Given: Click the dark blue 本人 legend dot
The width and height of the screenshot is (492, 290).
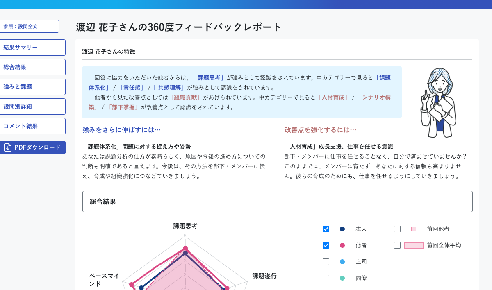Looking at the screenshot, I should tap(342, 229).
